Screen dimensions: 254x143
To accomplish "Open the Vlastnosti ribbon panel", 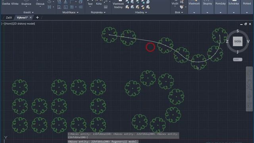I will click(x=194, y=7).
